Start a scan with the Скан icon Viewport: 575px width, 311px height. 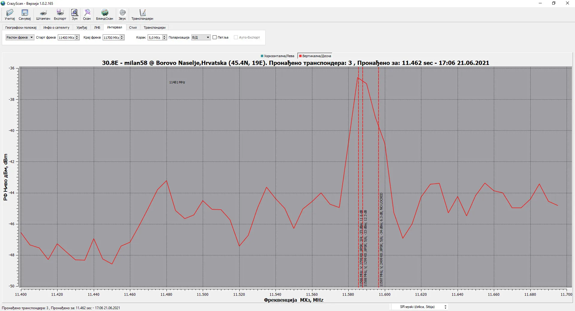[x=87, y=13]
